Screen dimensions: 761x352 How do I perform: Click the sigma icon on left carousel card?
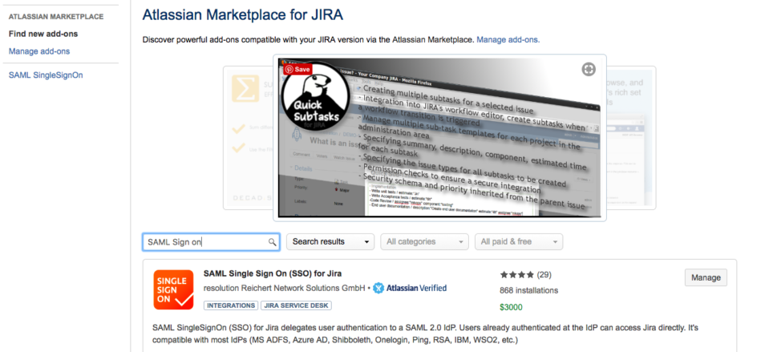pyautogui.click(x=245, y=88)
